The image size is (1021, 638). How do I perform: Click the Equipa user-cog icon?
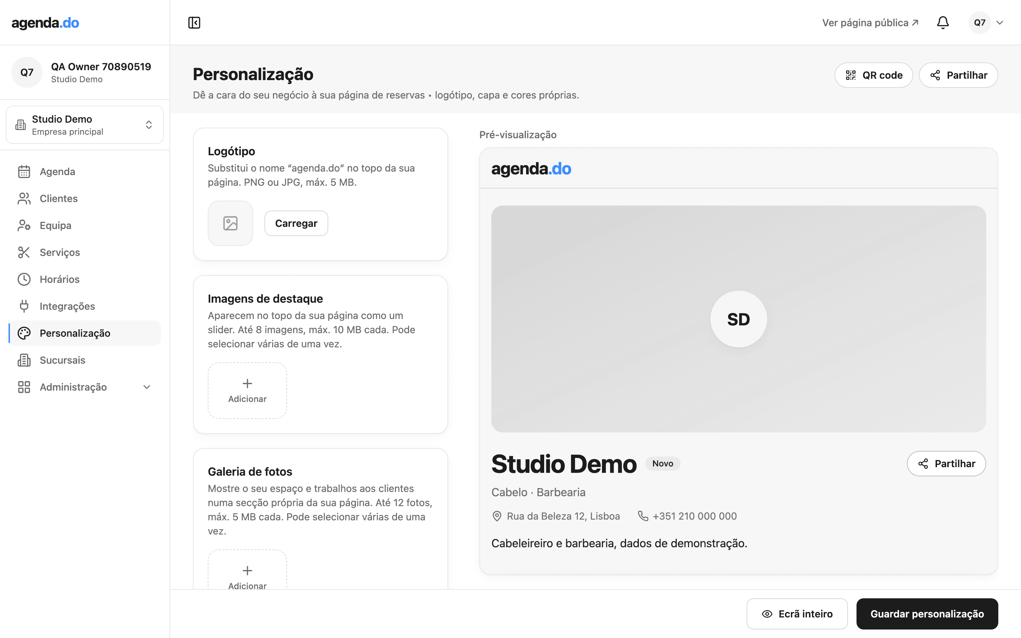pos(24,225)
